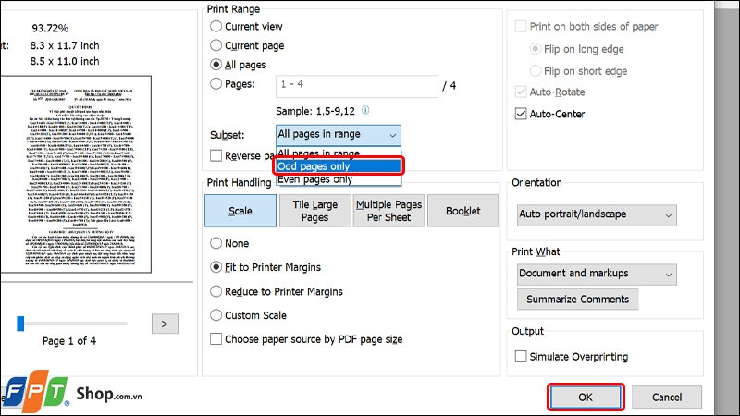Select the Current page radio option
Image resolution: width=740 pixels, height=416 pixels.
pyautogui.click(x=216, y=45)
